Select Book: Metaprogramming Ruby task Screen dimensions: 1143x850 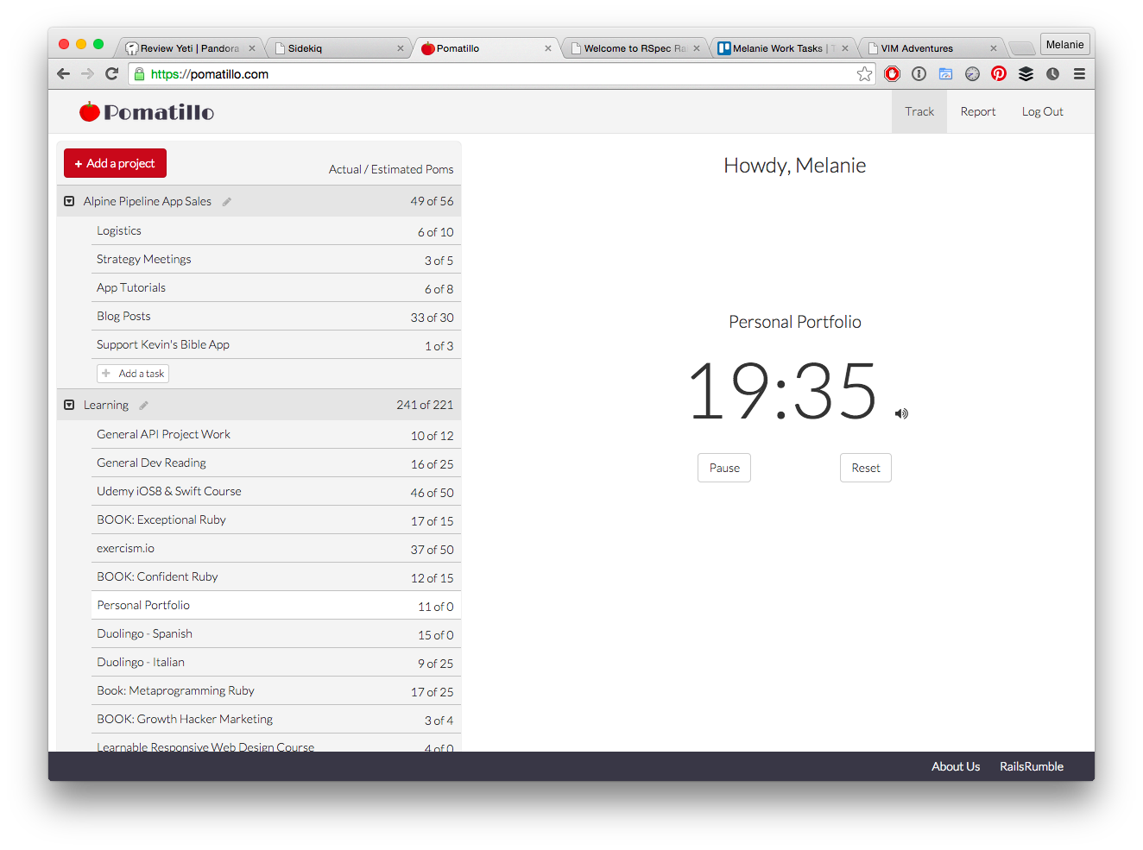click(275, 691)
